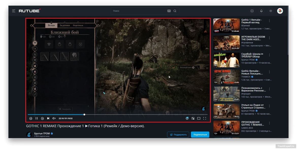Unmute the video sound
This screenshot has width=297, height=149.
[54, 118]
